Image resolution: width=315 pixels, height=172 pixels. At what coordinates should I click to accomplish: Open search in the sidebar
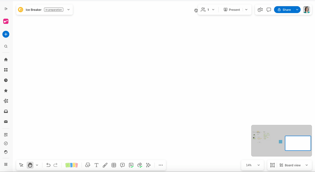pyautogui.click(x=6, y=47)
